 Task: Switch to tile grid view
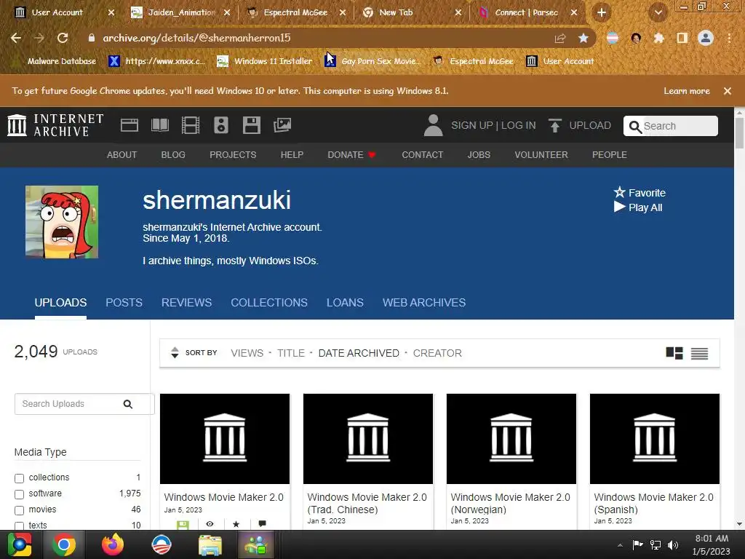[674, 353]
